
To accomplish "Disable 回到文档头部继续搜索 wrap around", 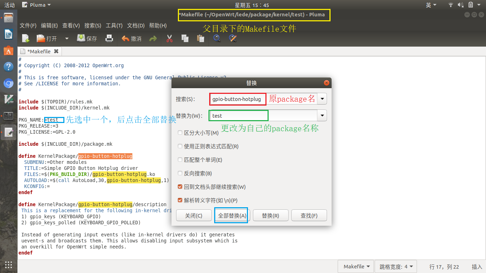I will pyautogui.click(x=180, y=186).
